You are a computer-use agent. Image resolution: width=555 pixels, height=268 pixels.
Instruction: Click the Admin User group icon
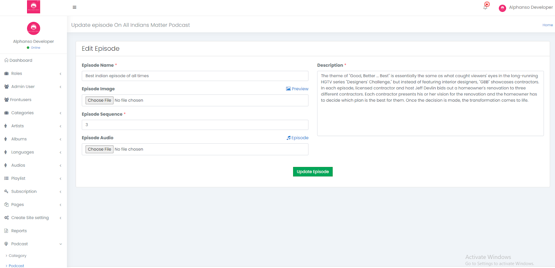(x=6, y=87)
